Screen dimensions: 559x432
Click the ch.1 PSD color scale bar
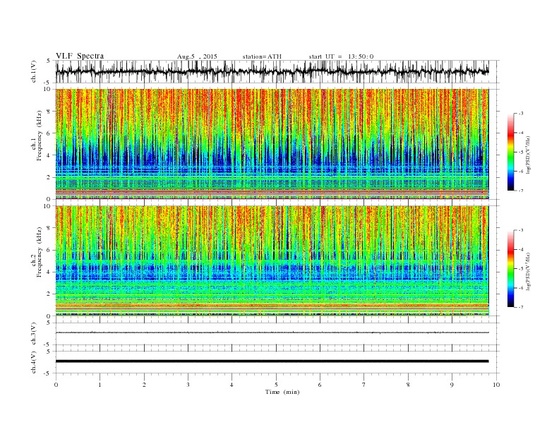pyautogui.click(x=510, y=152)
